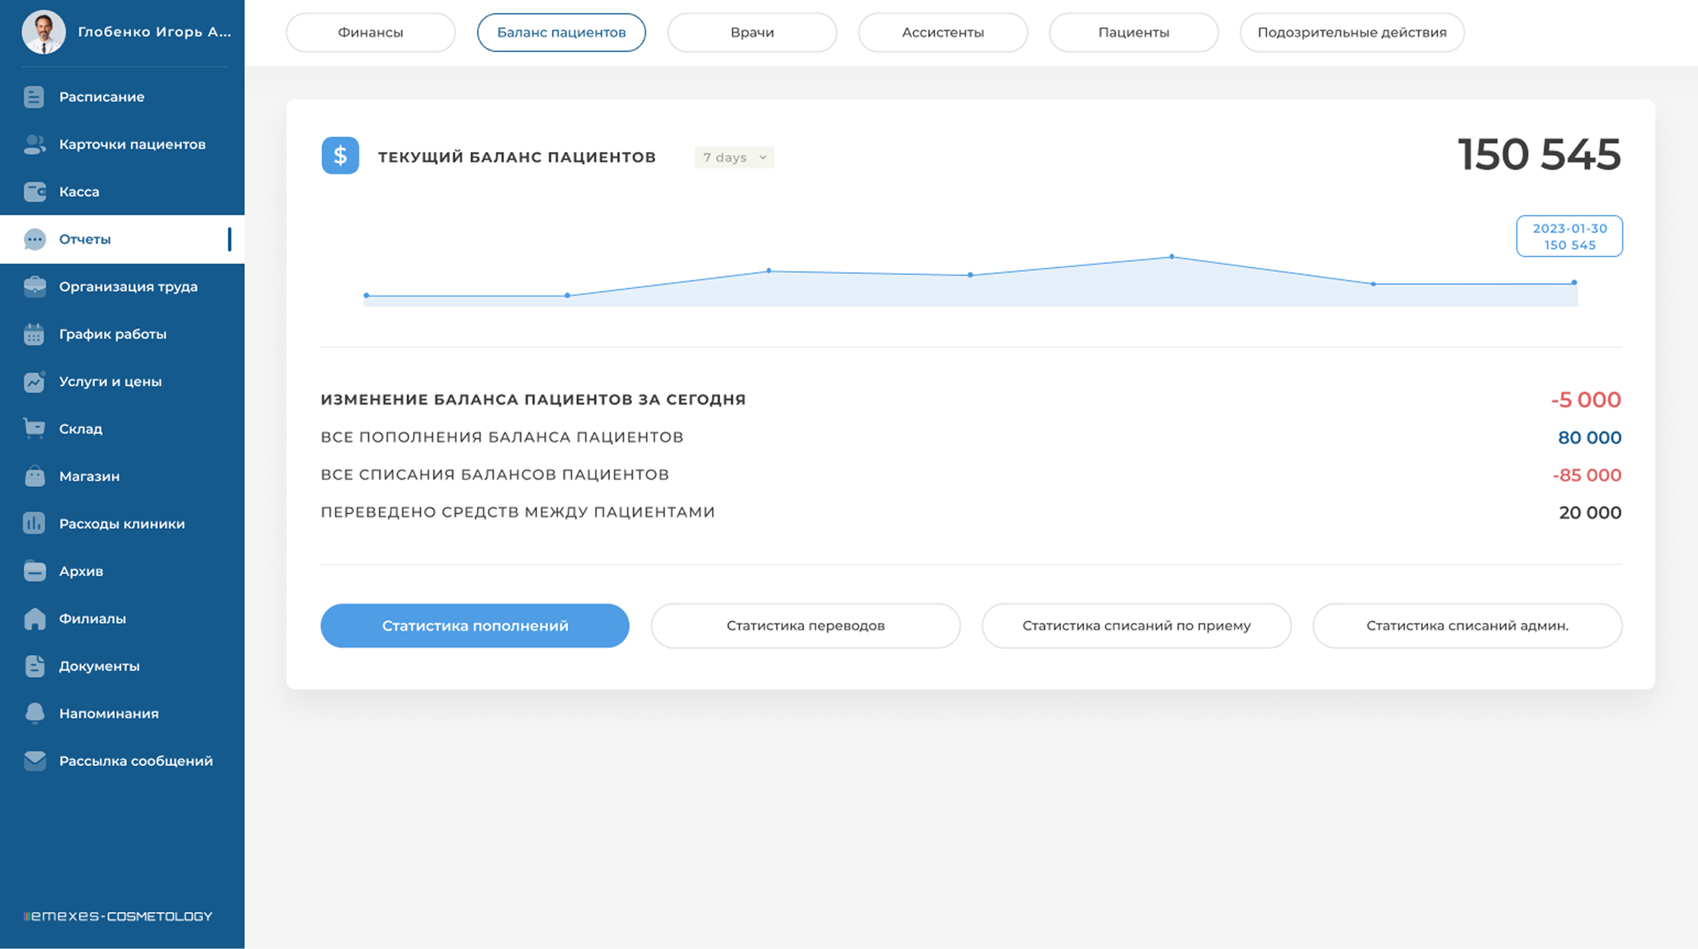Click the График работы calendar icon
This screenshot has width=1698, height=949.
[x=33, y=334]
